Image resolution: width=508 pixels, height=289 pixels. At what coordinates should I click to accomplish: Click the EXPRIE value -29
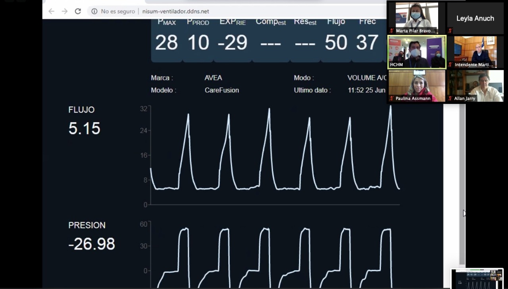pyautogui.click(x=233, y=42)
